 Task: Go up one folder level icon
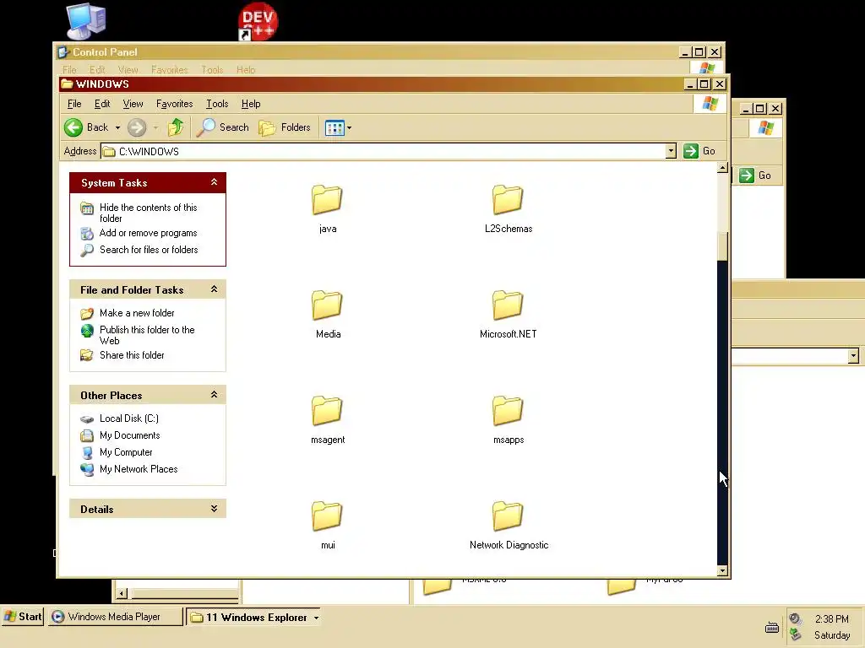176,127
